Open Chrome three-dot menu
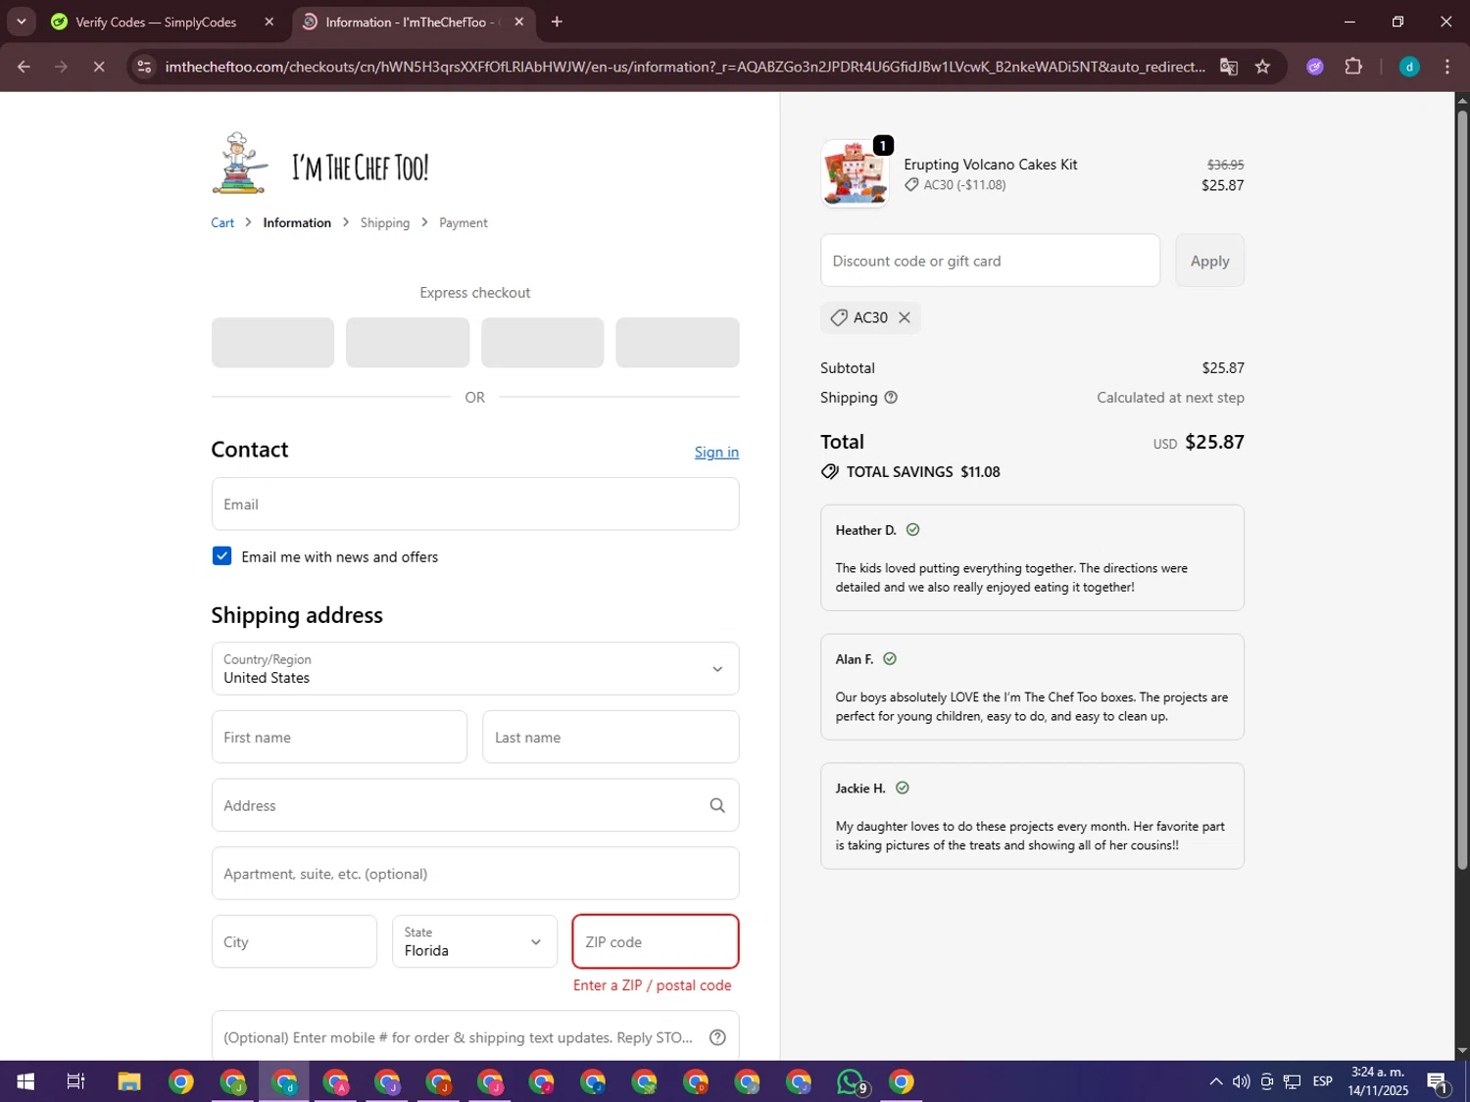 click(1447, 67)
